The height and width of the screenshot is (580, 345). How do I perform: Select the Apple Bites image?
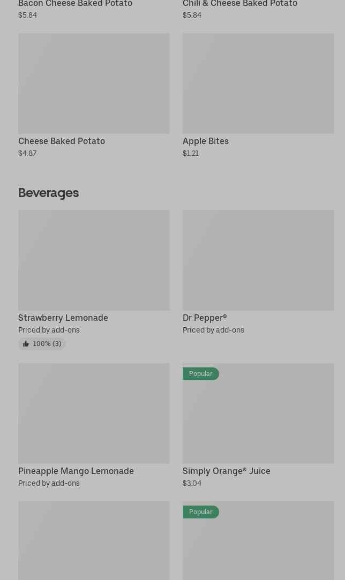(x=258, y=84)
